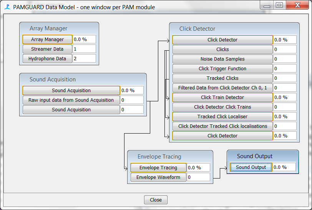
Task: Maximize the PAMGUARD Data Model window
Action: coord(280,5)
